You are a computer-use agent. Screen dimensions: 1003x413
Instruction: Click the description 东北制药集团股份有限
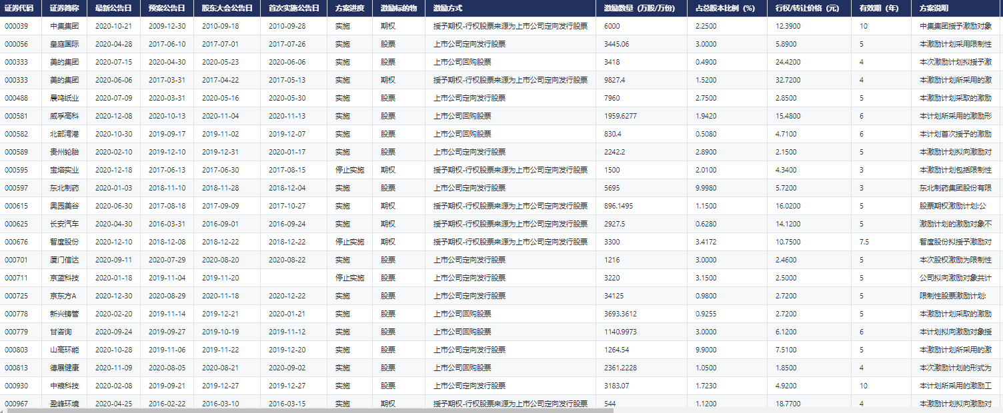pos(956,188)
